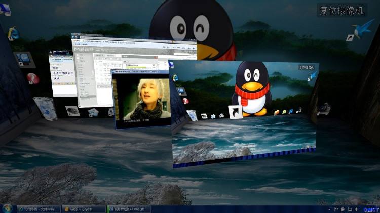The height and width of the screenshot is (213, 380).
Task: Open the hummingbird shortcut at top-right of desktop
Action: 360,30
